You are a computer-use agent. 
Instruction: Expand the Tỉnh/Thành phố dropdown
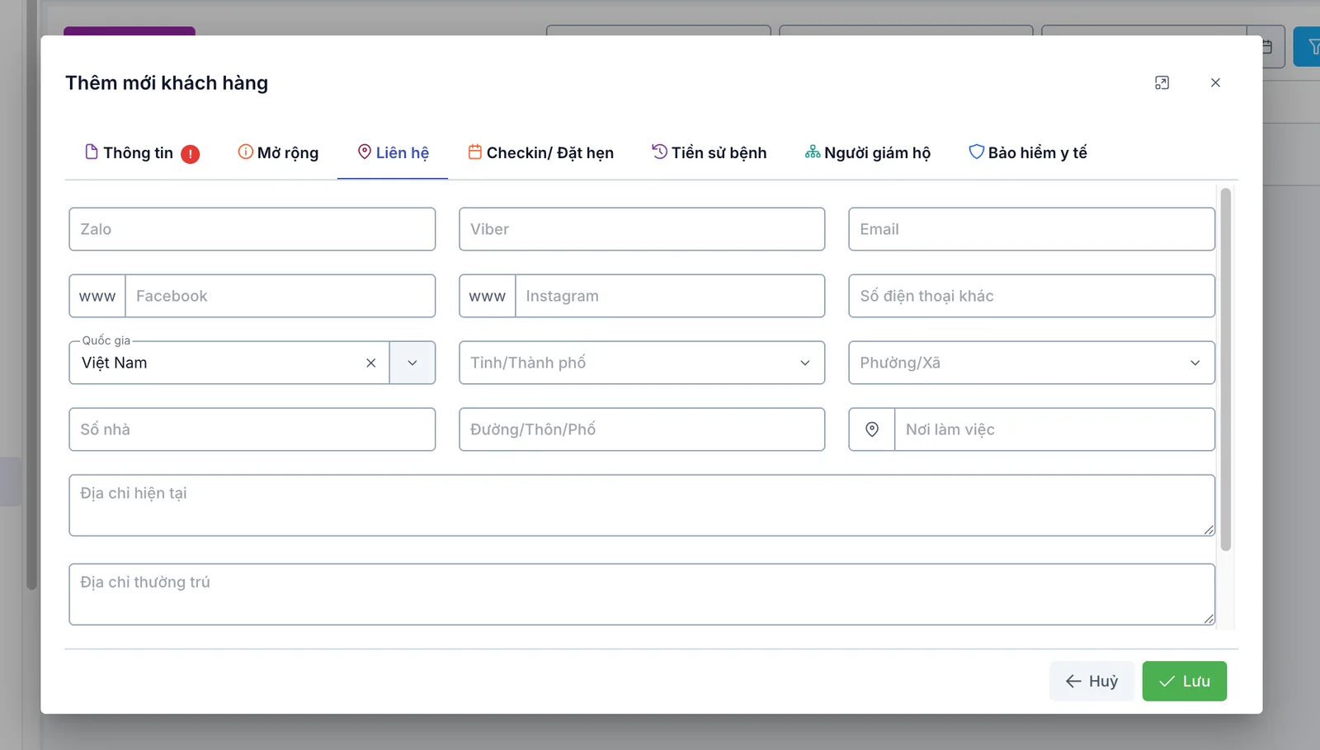[805, 363]
